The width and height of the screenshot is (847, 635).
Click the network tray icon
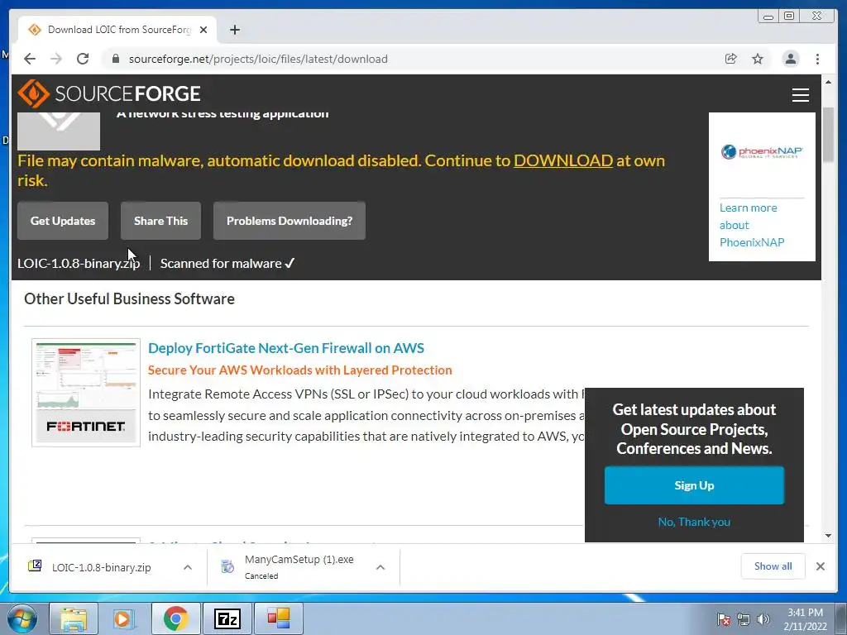744,619
